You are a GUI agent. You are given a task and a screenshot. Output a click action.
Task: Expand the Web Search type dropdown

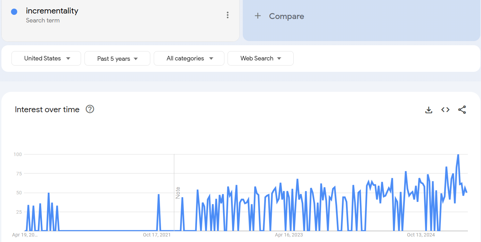tap(260, 58)
